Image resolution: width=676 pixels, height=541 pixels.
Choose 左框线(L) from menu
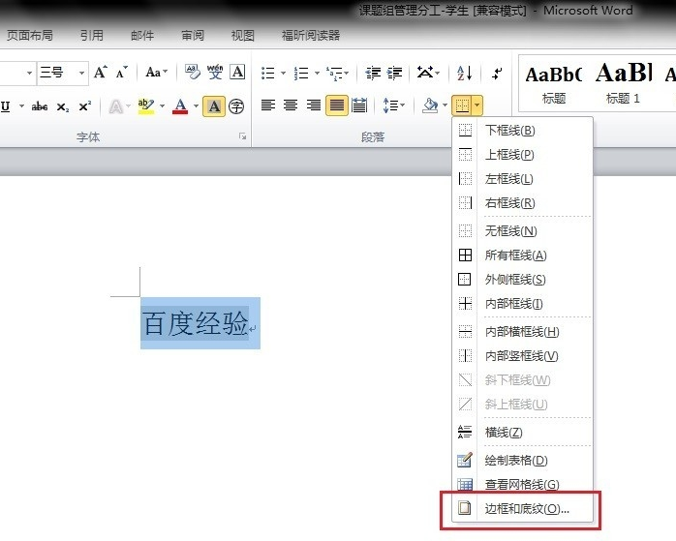click(523, 178)
